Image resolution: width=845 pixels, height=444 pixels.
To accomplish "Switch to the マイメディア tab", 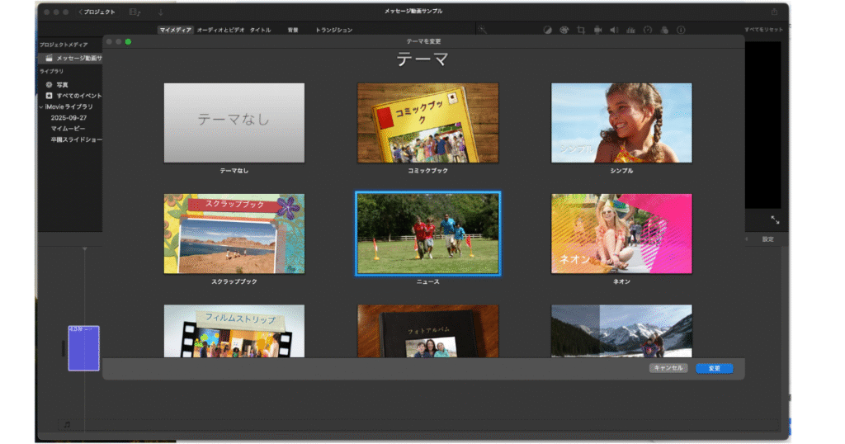I will point(176,30).
